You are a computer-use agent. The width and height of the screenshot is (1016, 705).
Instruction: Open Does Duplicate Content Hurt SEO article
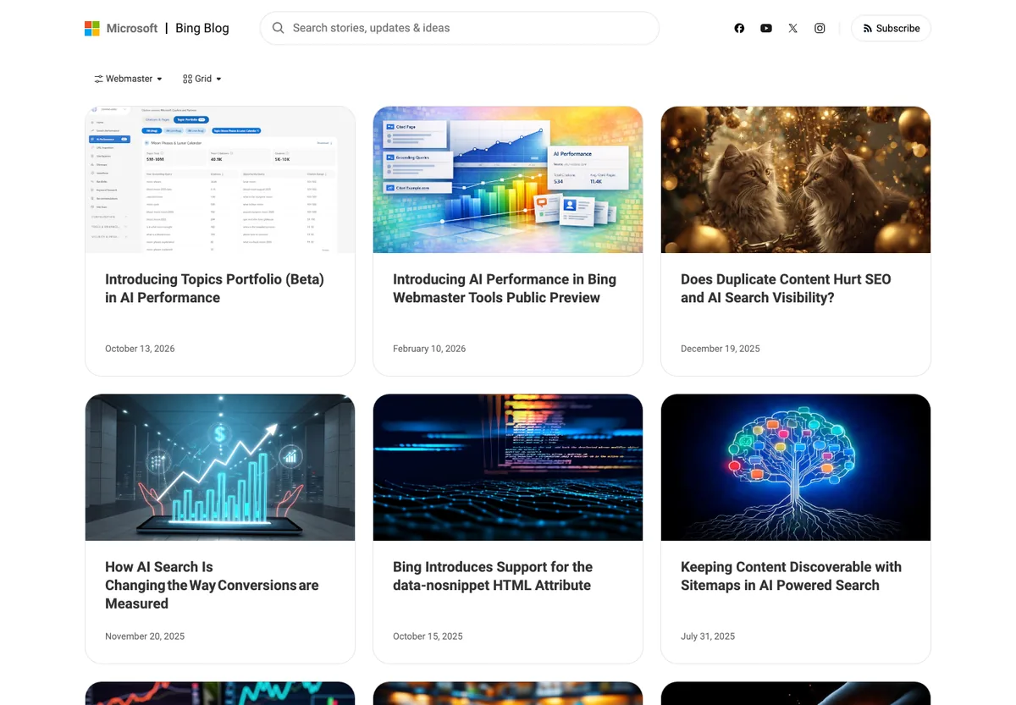[x=786, y=289]
